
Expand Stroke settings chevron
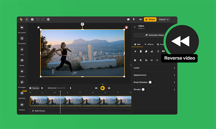pyautogui.click(x=174, y=90)
